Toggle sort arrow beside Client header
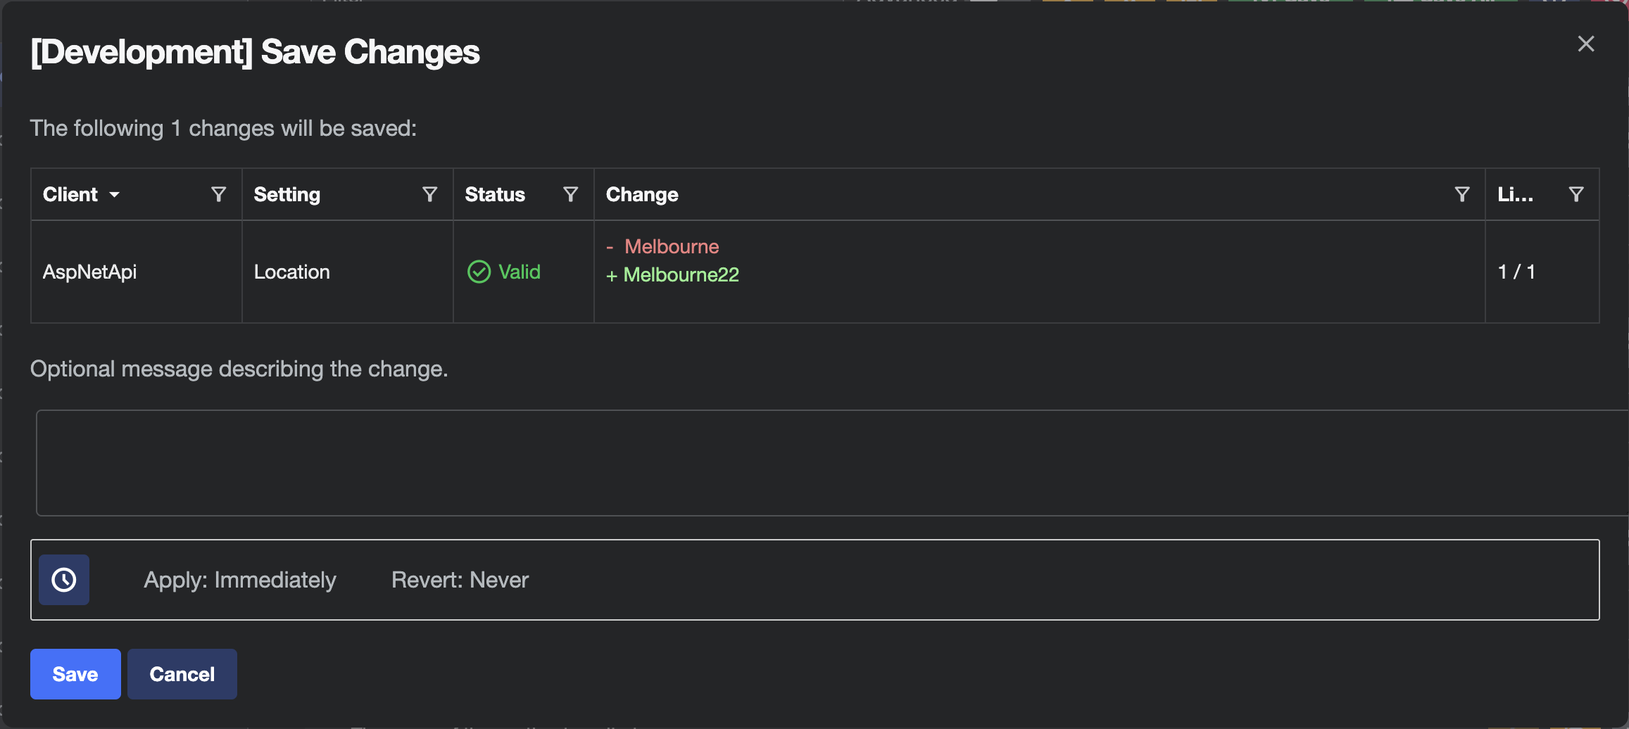This screenshot has width=1629, height=729. 114,195
